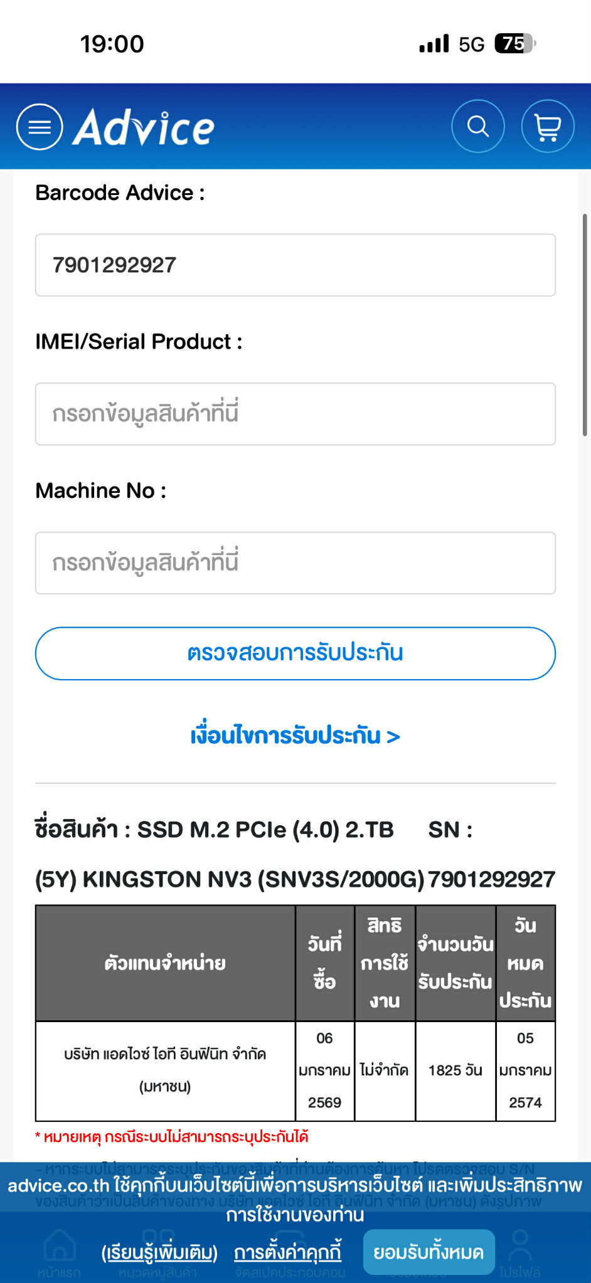Image resolution: width=591 pixels, height=1283 pixels.
Task: Click the Barcode Advice input field
Action: (295, 265)
